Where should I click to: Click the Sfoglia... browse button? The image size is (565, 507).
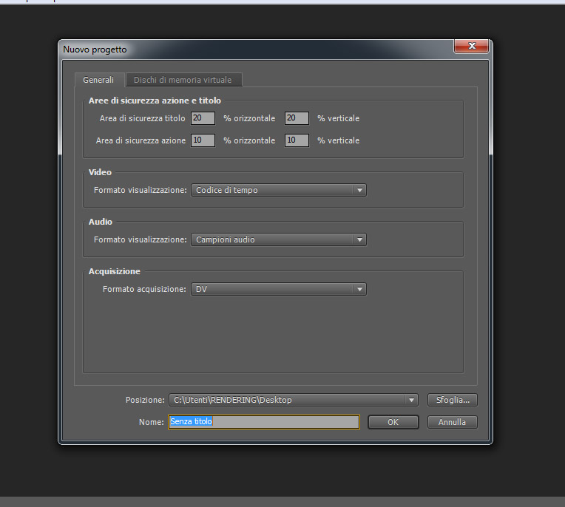click(x=453, y=400)
